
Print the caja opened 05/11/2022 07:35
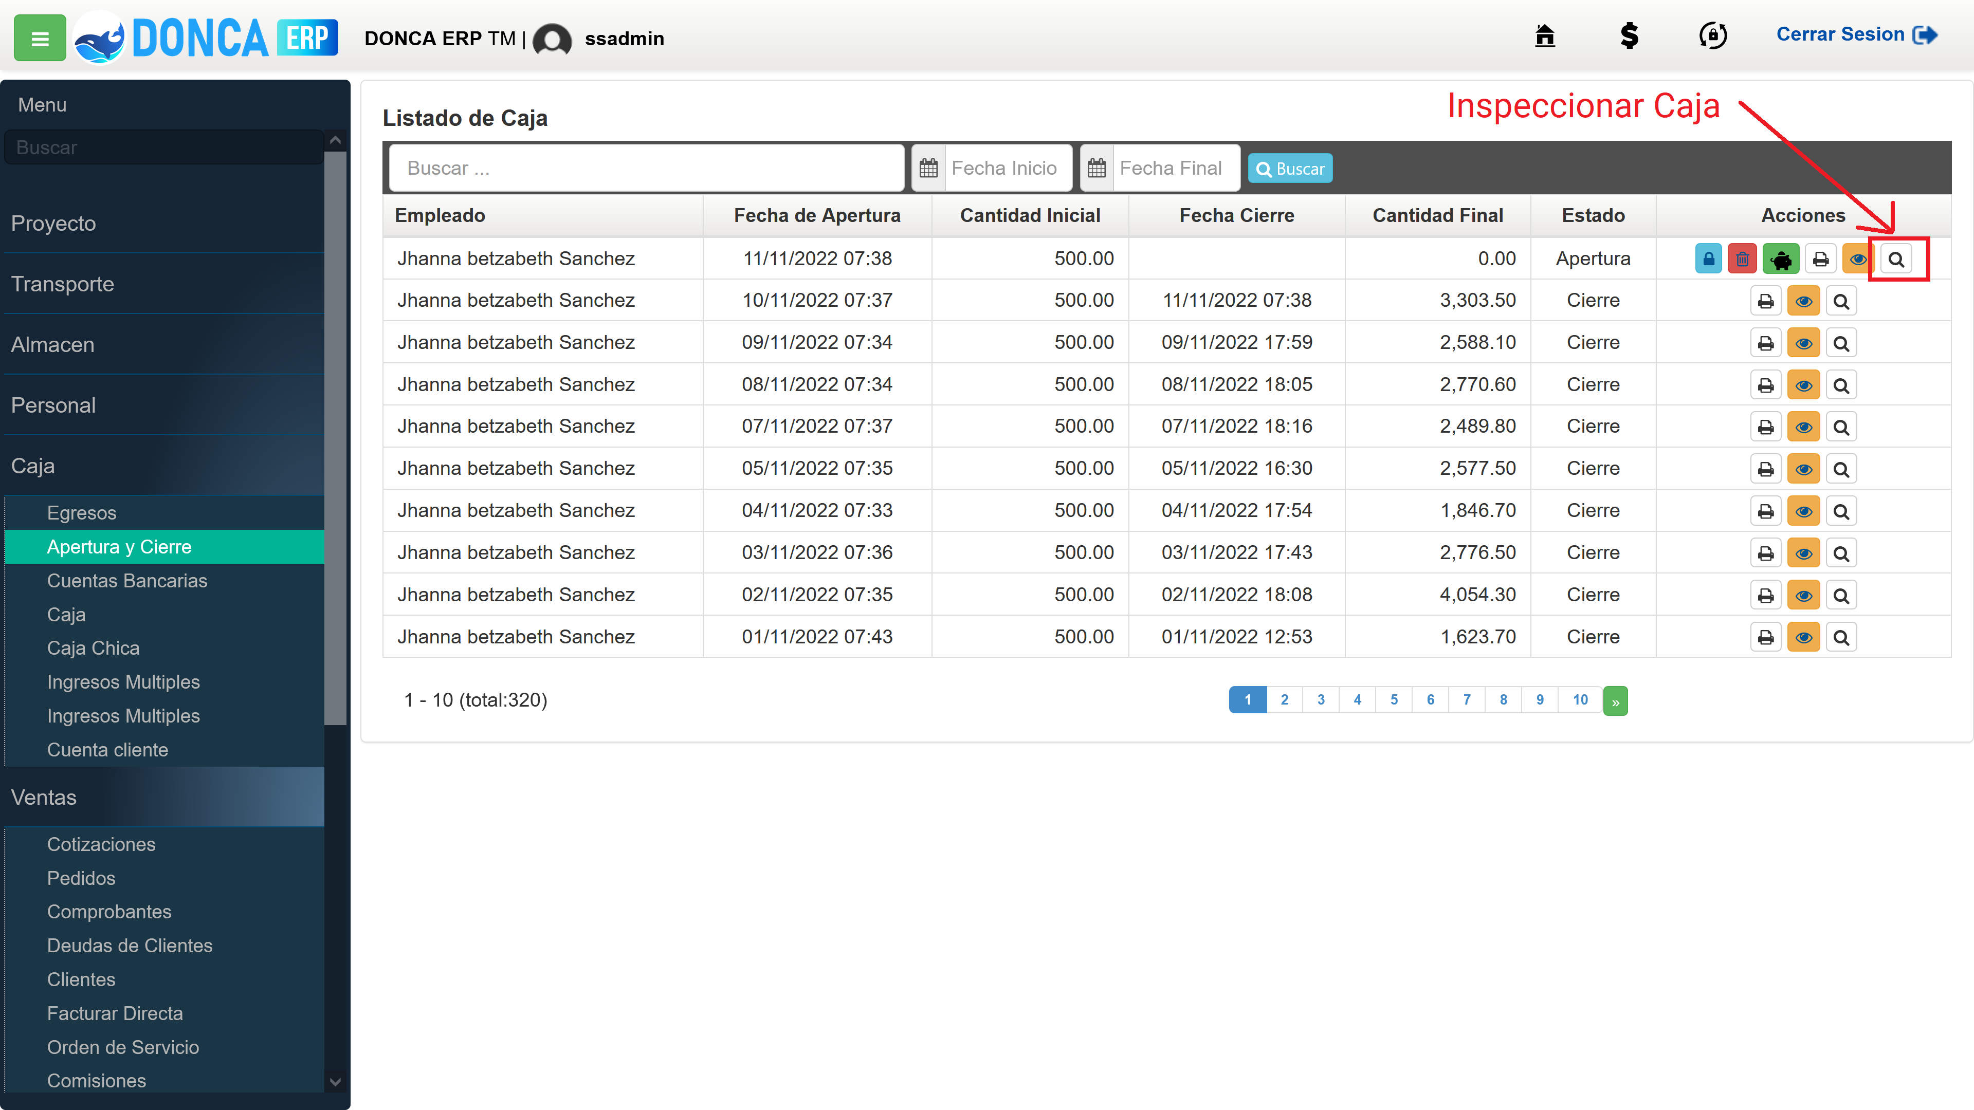[x=1766, y=469]
